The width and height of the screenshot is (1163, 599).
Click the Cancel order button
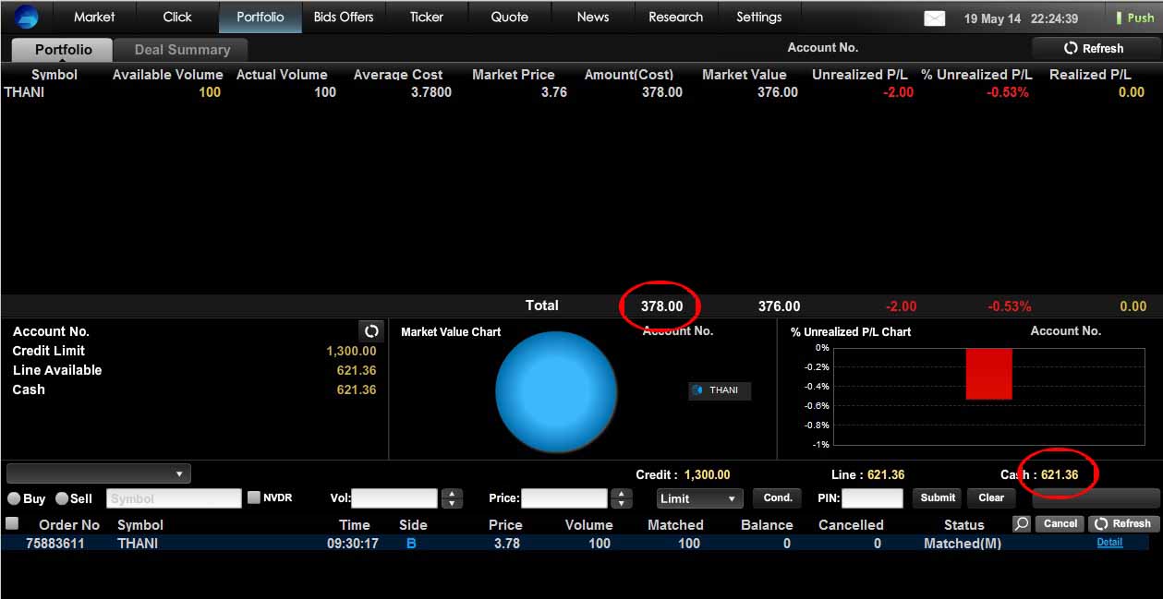pos(1060,523)
